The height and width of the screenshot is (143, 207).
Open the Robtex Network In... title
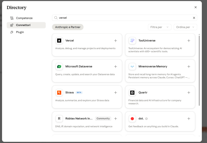pyautogui.click(x=79, y=118)
